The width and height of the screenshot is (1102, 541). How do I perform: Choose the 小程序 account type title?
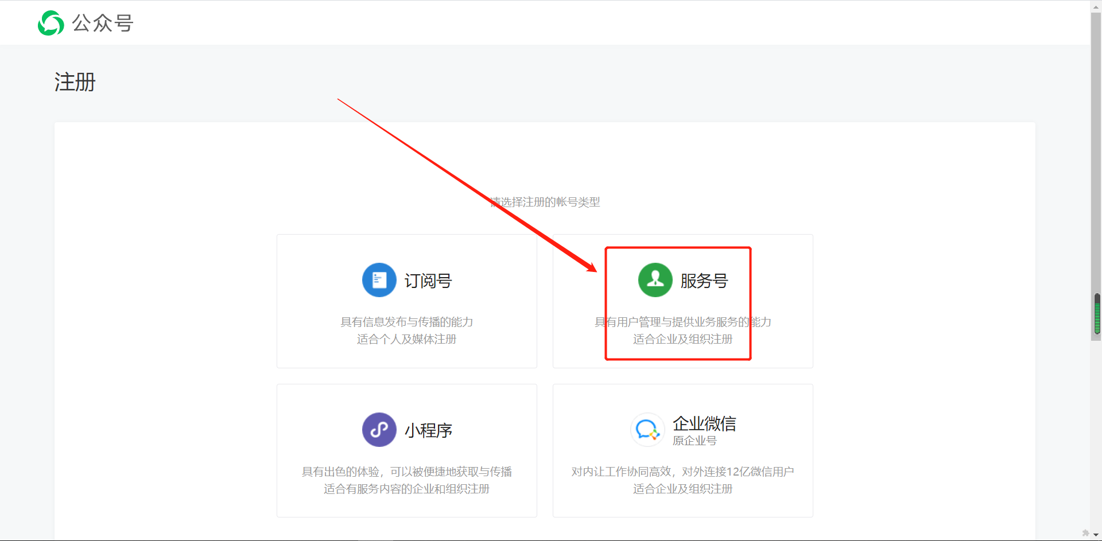[428, 430]
